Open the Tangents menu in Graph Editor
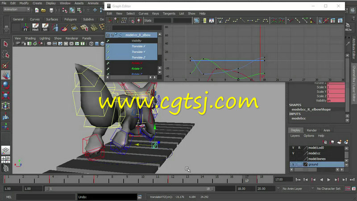This screenshot has width=357, height=201. coord(169,13)
